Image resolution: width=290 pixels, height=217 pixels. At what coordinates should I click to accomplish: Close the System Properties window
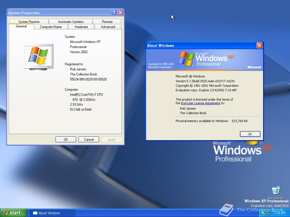coord(121,12)
